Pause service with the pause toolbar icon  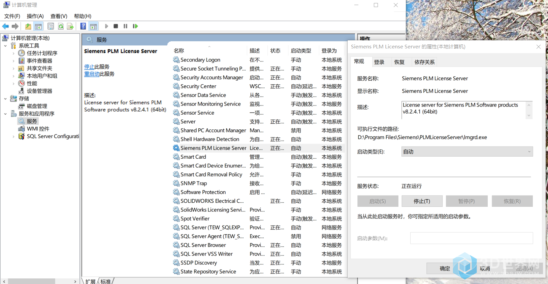point(125,26)
